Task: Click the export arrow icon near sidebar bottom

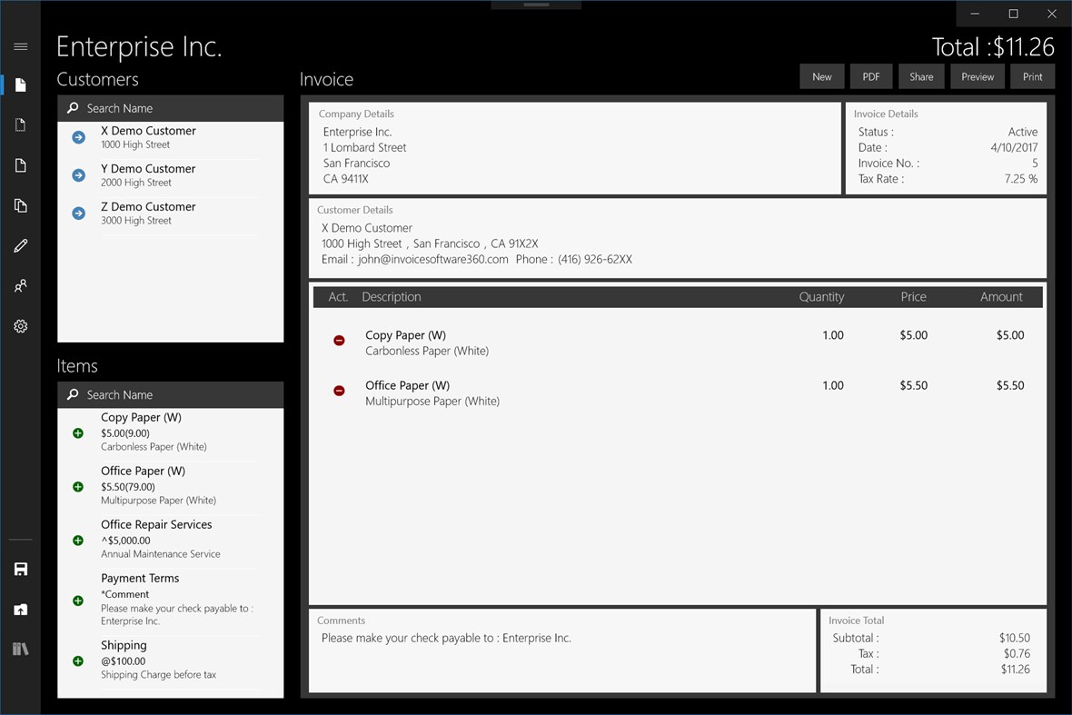Action: tap(20, 609)
